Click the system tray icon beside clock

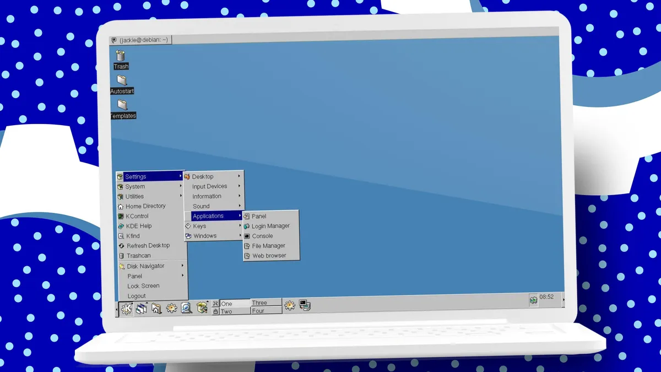pyautogui.click(x=533, y=300)
